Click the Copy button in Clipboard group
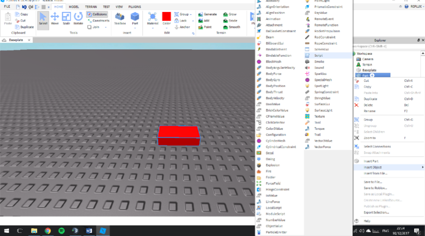This screenshot has width=425, height=236. (x=21, y=14)
